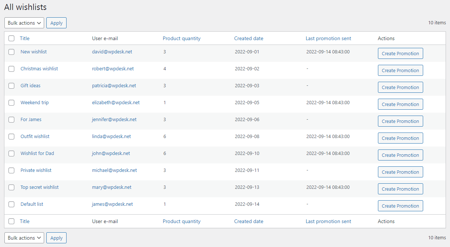
Task: Tick the checkbox for New wishlist row
Action: point(11,52)
